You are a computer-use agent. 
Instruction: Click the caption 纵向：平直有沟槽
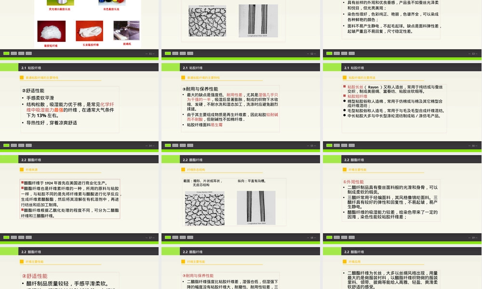(x=252, y=181)
